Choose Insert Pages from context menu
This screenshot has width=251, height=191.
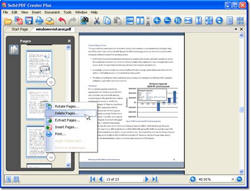coord(71,127)
